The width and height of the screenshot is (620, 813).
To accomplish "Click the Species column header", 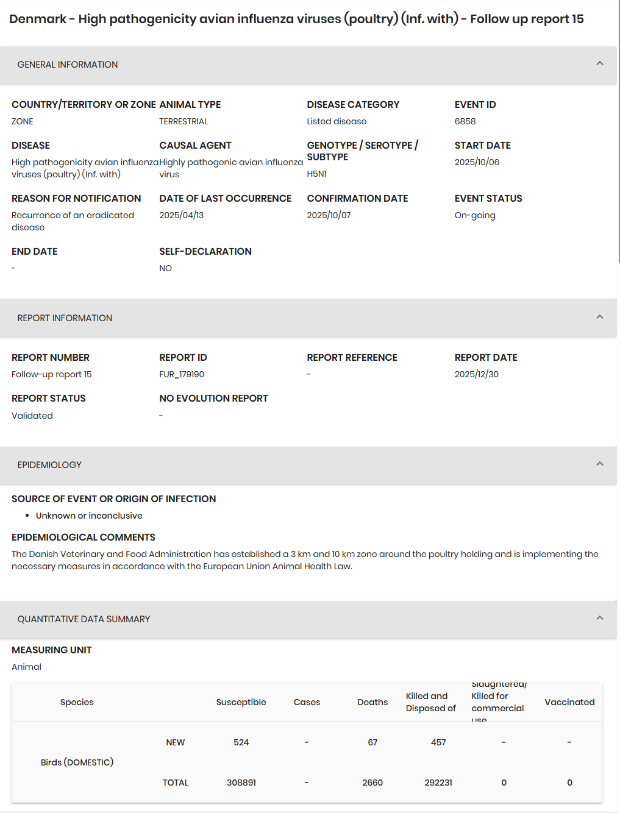I will 77,702.
